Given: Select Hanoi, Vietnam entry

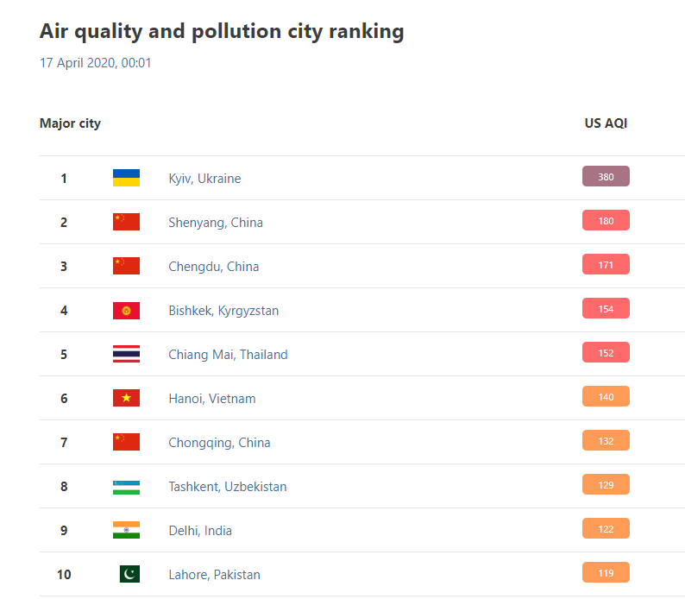Looking at the screenshot, I should 212,399.
